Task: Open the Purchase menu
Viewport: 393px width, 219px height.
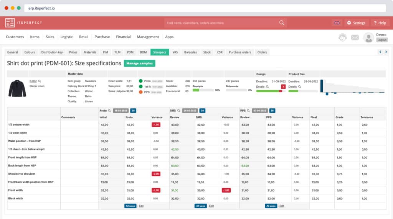Action: click(x=102, y=37)
